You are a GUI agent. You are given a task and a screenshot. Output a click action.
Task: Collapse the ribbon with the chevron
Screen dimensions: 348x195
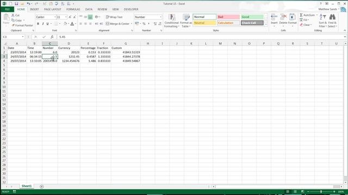345,30
